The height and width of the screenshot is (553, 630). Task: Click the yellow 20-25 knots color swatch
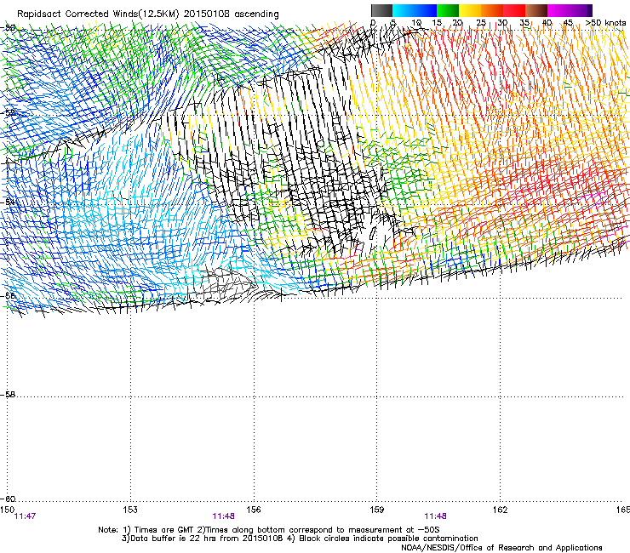[x=470, y=10]
